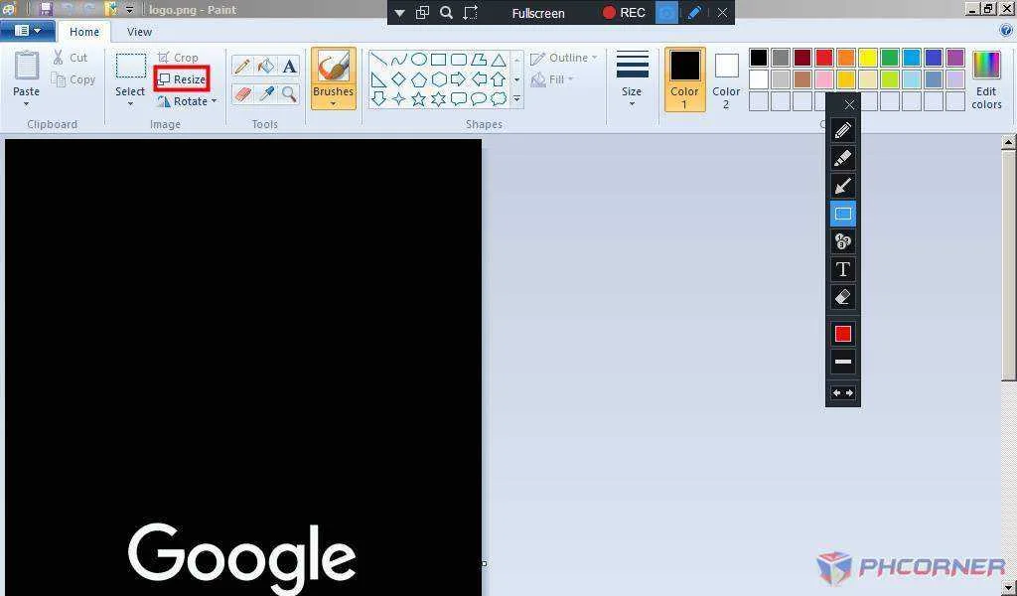Viewport: 1017px width, 596px height.
Task: Open the Paint file menu button
Action: [x=27, y=31]
